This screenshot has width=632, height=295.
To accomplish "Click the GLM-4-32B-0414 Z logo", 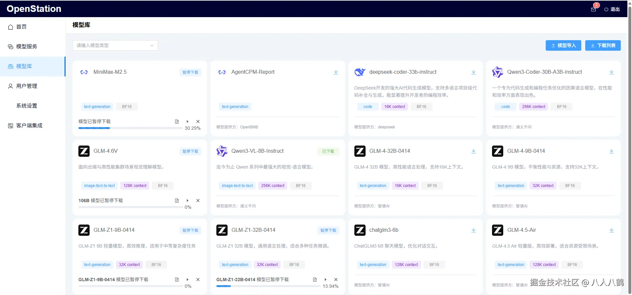I will [360, 151].
